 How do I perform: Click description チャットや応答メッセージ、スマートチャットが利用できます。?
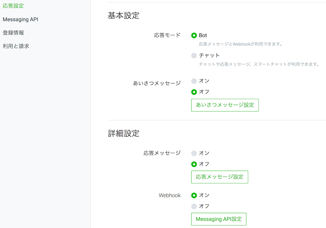point(259,64)
